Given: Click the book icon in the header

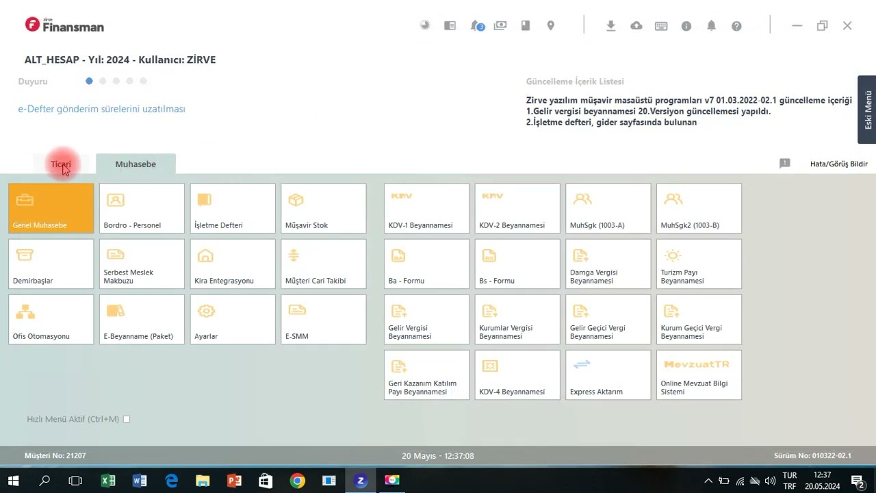Looking at the screenshot, I should (x=526, y=25).
